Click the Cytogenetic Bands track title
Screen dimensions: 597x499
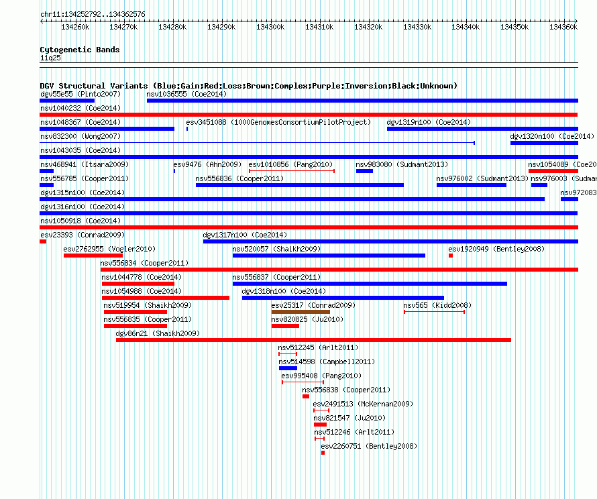coord(80,50)
